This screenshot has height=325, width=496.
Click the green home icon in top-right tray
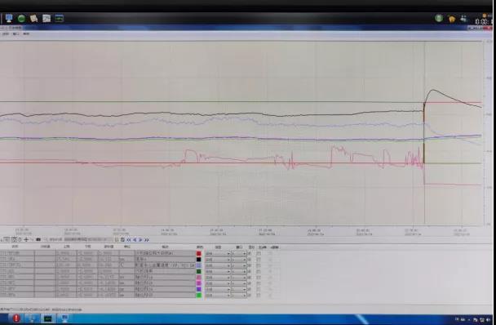pos(452,19)
